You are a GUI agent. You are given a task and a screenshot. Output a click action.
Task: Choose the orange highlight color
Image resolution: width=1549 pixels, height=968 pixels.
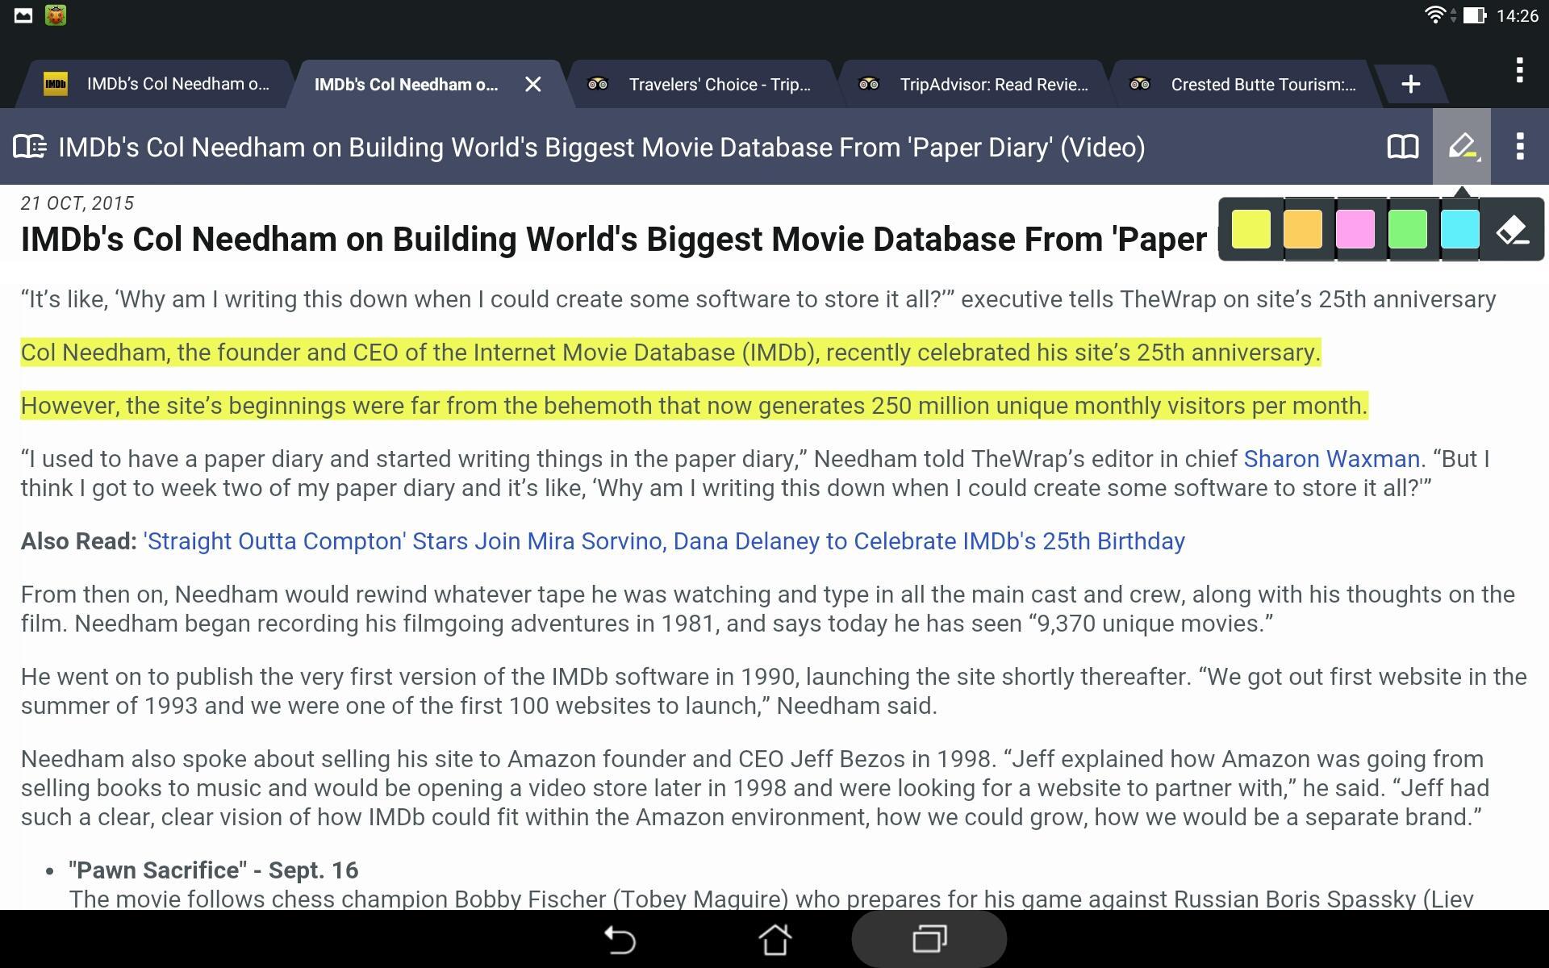[x=1303, y=230]
